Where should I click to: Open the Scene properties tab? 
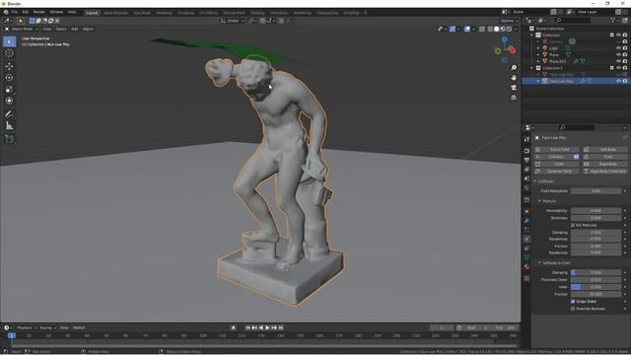(526, 178)
